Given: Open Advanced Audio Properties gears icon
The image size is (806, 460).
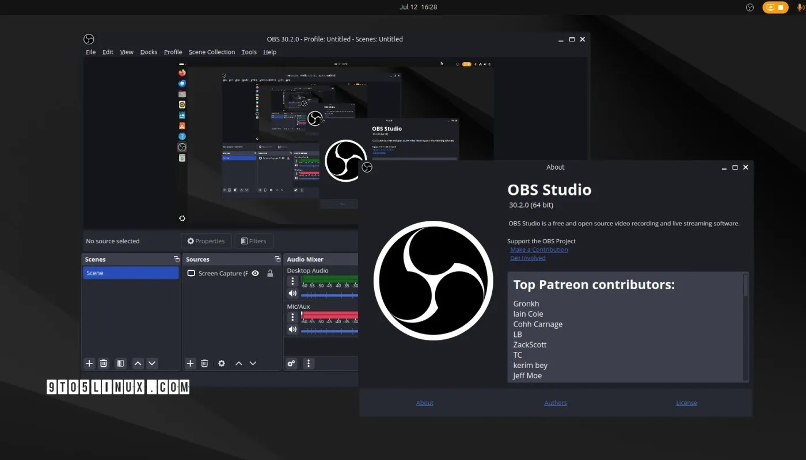Looking at the screenshot, I should 291,363.
